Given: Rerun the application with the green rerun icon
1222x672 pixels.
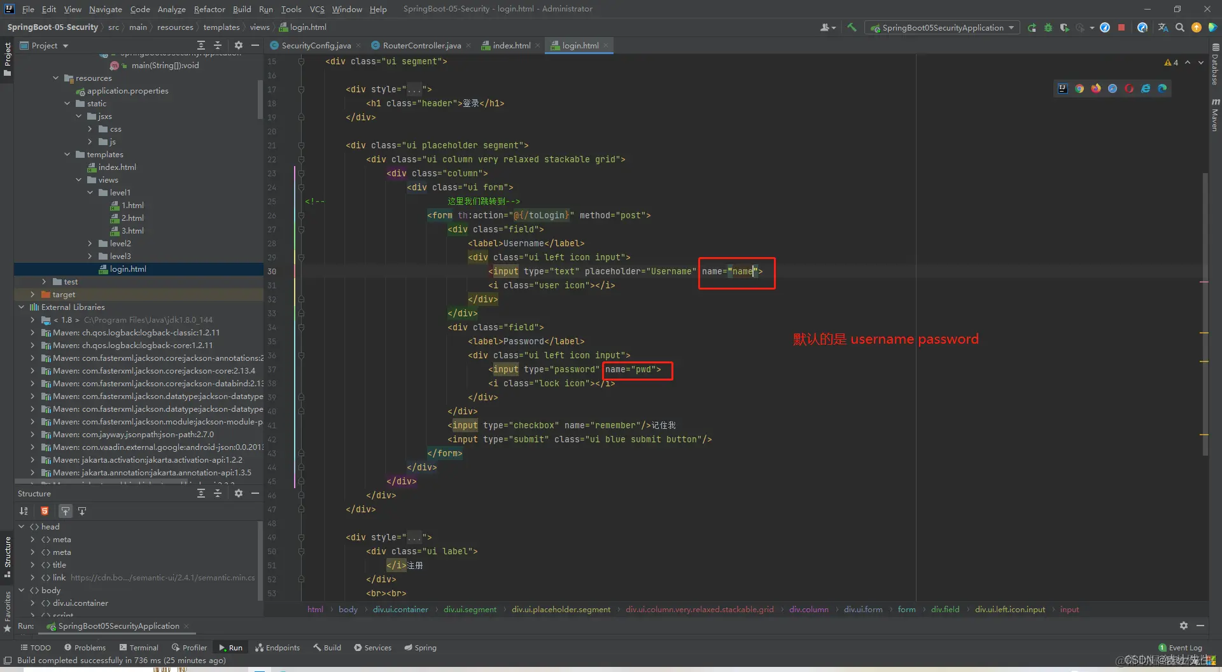Looking at the screenshot, I should [x=1032, y=27].
